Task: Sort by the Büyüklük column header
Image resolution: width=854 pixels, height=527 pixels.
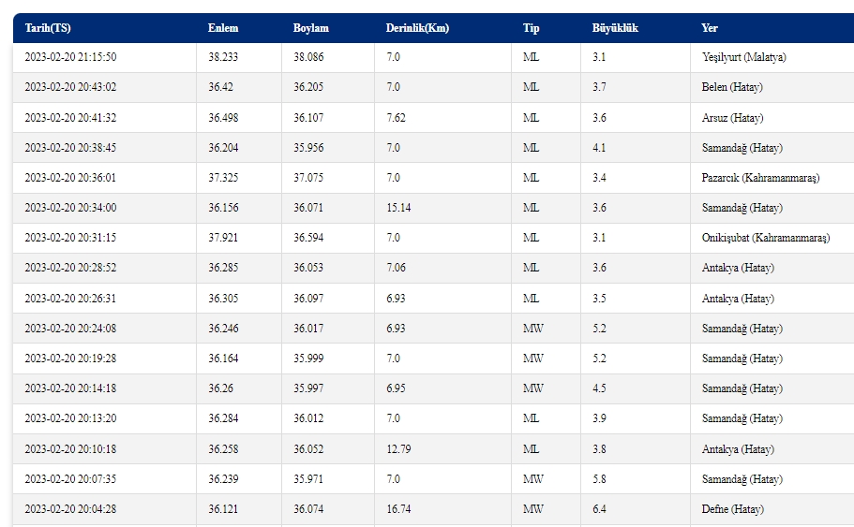Action: point(616,28)
